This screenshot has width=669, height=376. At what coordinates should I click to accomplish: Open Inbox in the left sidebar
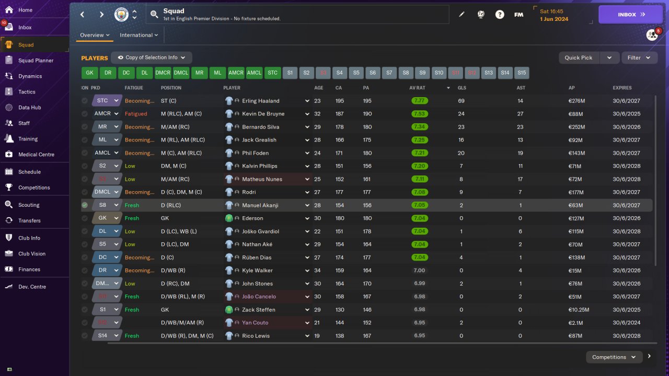point(34,27)
